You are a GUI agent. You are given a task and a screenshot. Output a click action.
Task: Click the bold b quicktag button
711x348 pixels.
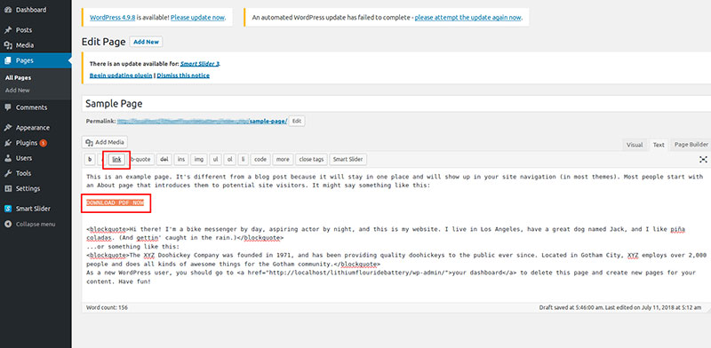[x=90, y=160]
